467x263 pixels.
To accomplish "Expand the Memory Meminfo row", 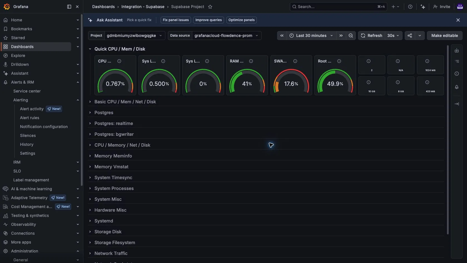I will point(90,156).
